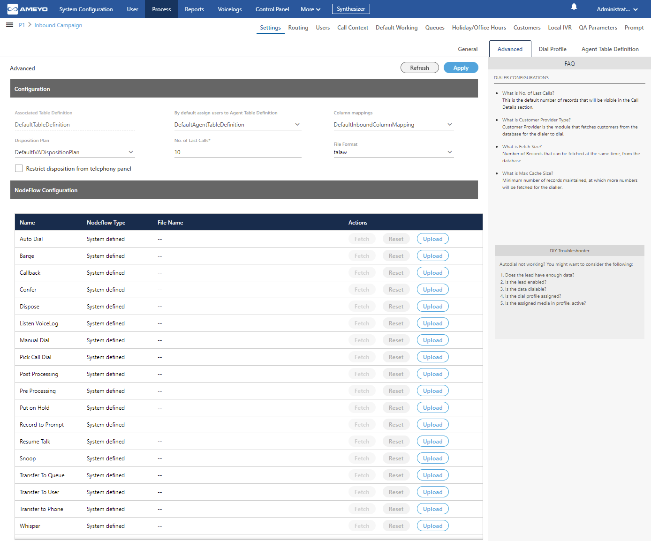Click the Fetch button for Barge
This screenshot has width=651, height=541.
coord(362,256)
